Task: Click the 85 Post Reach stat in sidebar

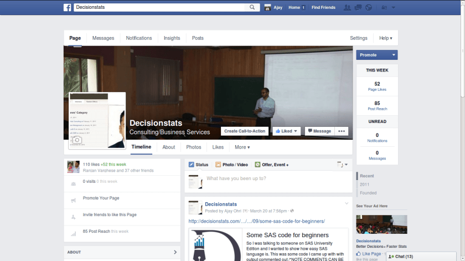Action: 377,106
